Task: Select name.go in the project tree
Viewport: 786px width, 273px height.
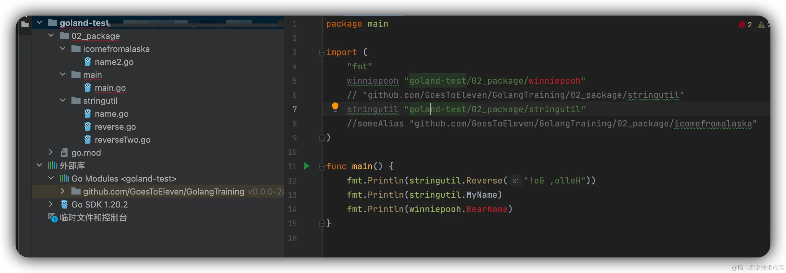Action: coord(111,114)
